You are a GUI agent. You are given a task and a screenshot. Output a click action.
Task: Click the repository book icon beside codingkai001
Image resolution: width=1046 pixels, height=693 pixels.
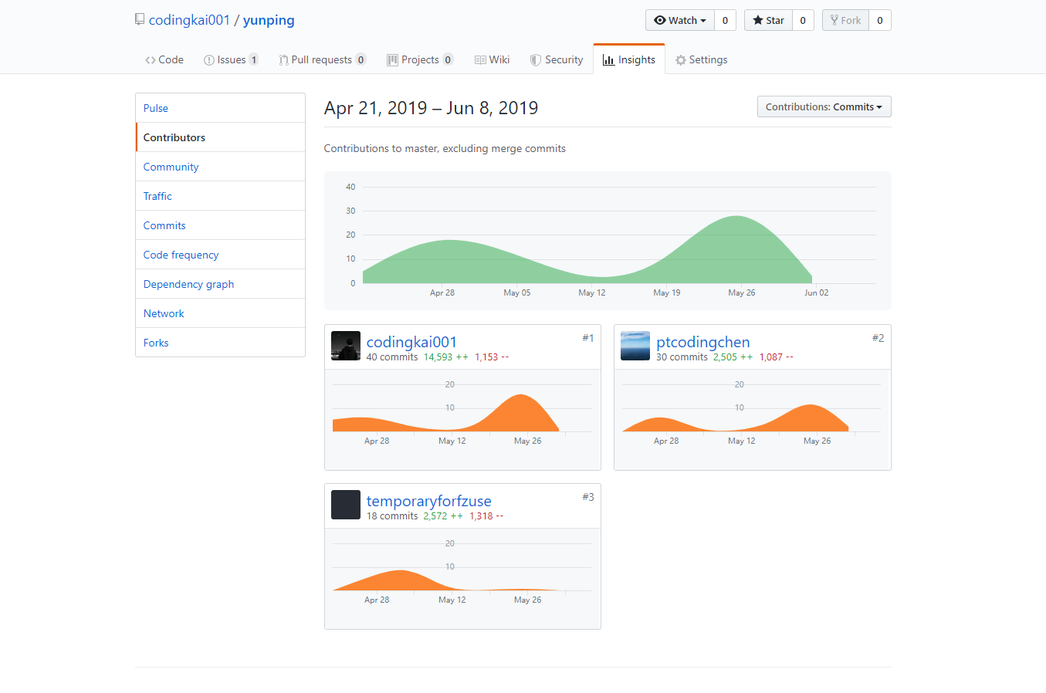(x=139, y=19)
